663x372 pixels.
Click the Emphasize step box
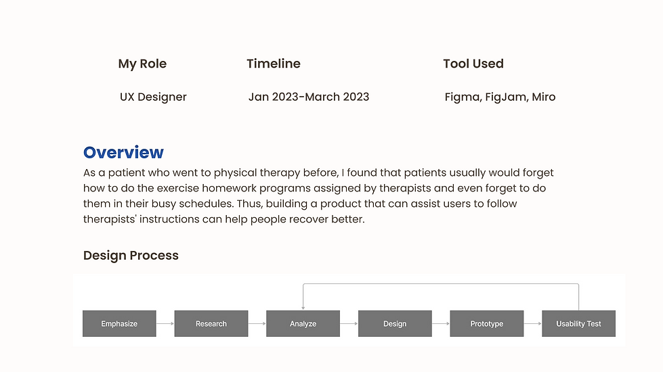click(119, 324)
